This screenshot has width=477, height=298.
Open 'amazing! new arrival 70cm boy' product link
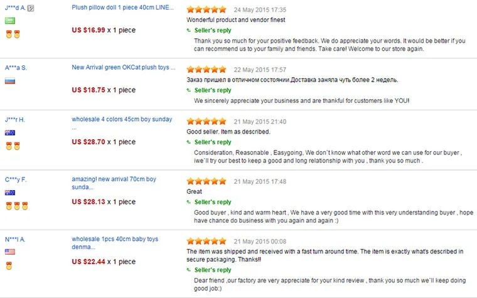(x=114, y=179)
